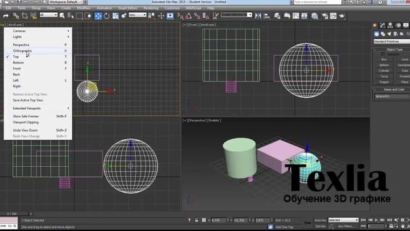Viewport: 410px width, 231px height.
Task: Click the Select and Manipulate icon
Action: 161,16
